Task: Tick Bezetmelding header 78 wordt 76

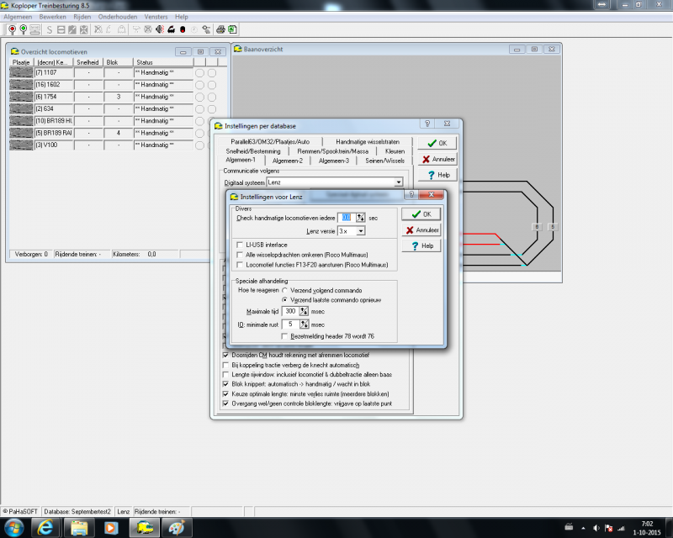Action: pos(284,336)
